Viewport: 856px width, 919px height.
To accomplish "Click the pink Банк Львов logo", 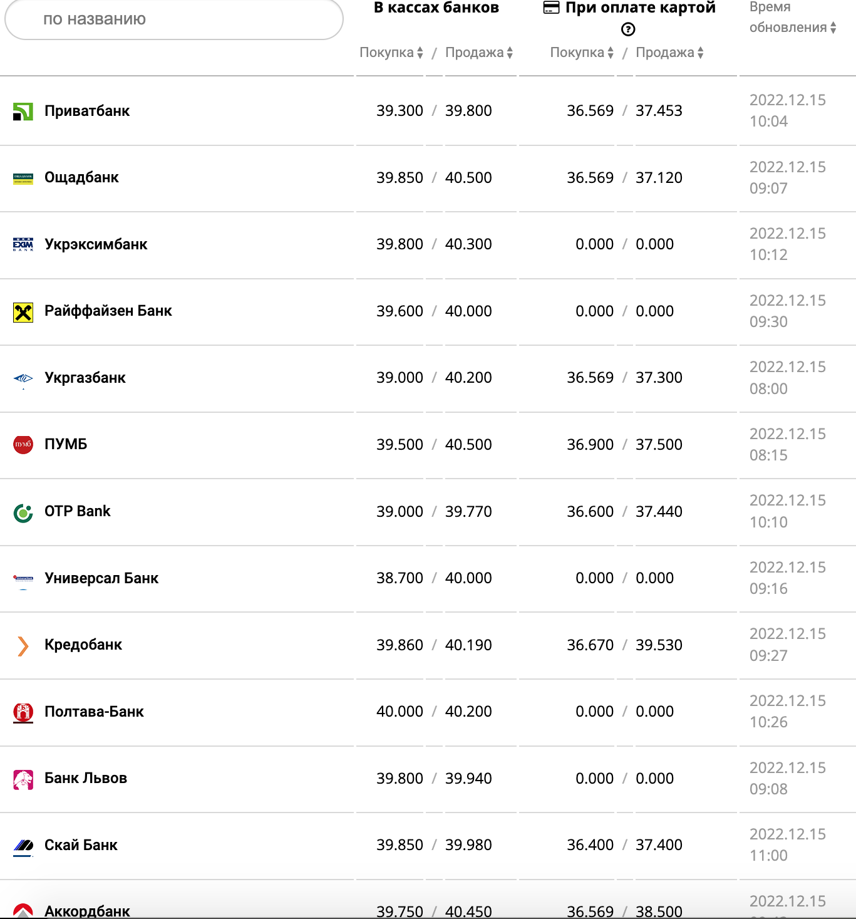I will pos(23,779).
